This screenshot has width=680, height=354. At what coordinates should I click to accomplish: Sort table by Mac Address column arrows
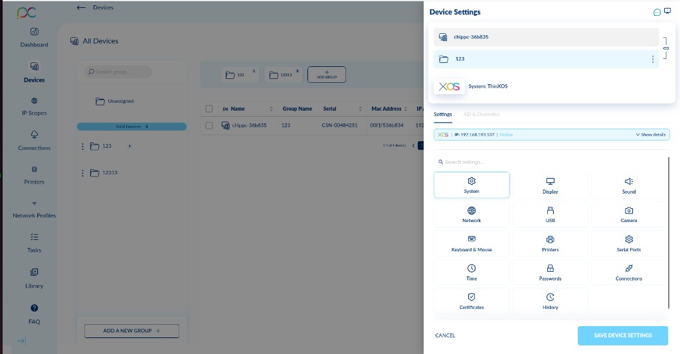pyautogui.click(x=406, y=109)
